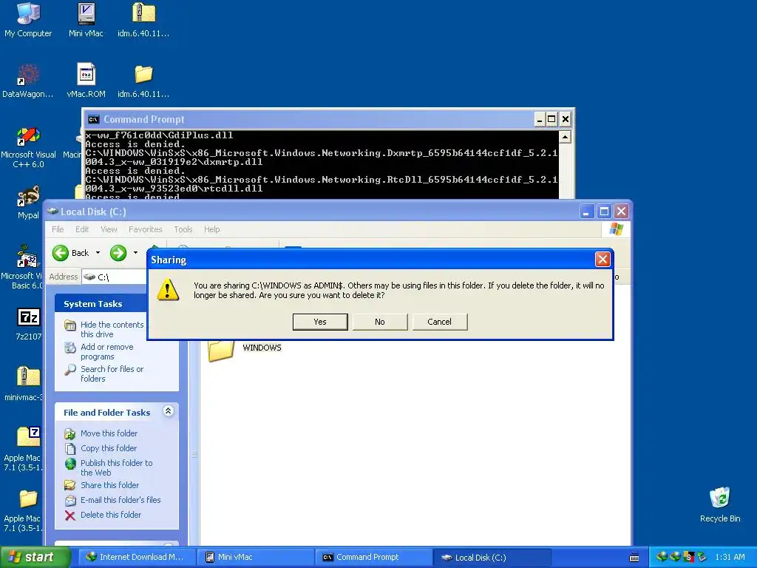The height and width of the screenshot is (568, 757).
Task: Click the E-mail this folder's files icon
Action: 70,501
